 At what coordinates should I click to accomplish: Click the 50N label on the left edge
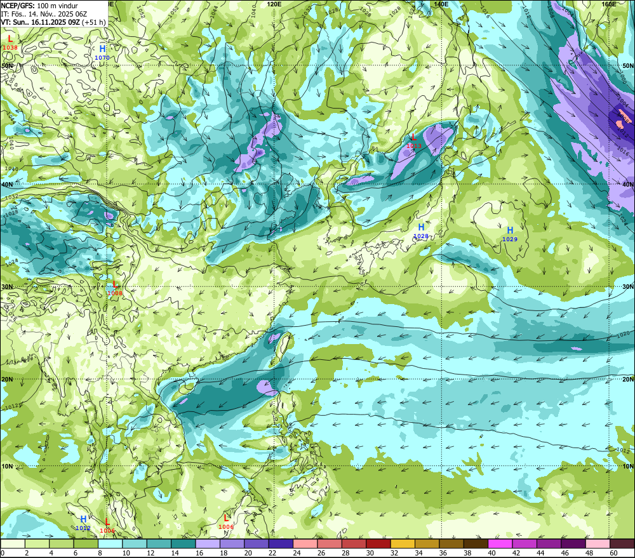point(7,65)
